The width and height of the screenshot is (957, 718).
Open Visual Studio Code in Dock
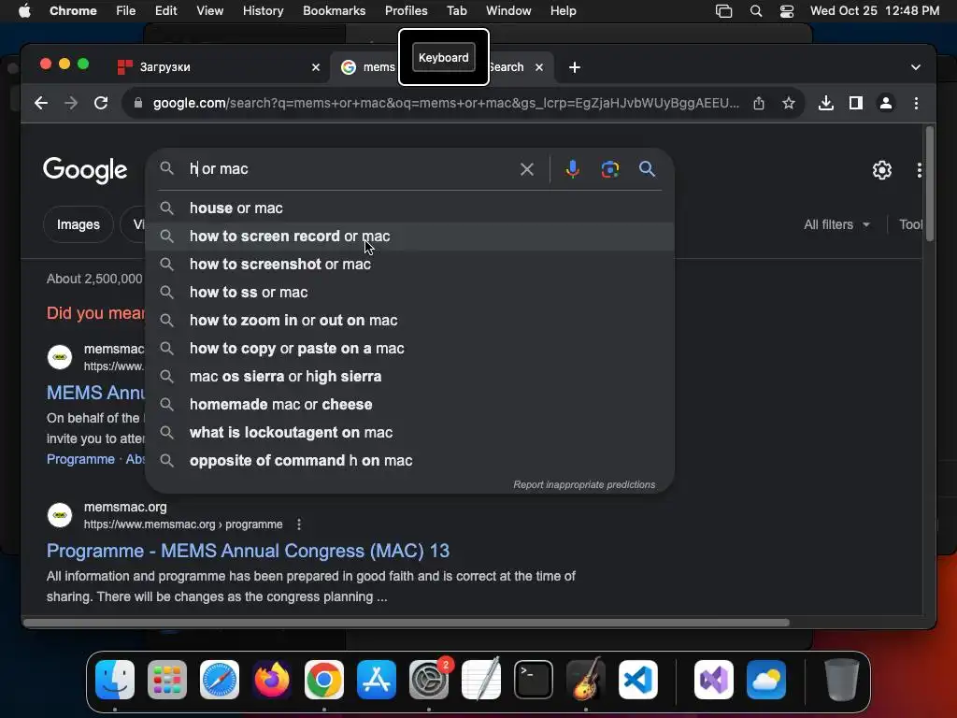pos(637,680)
